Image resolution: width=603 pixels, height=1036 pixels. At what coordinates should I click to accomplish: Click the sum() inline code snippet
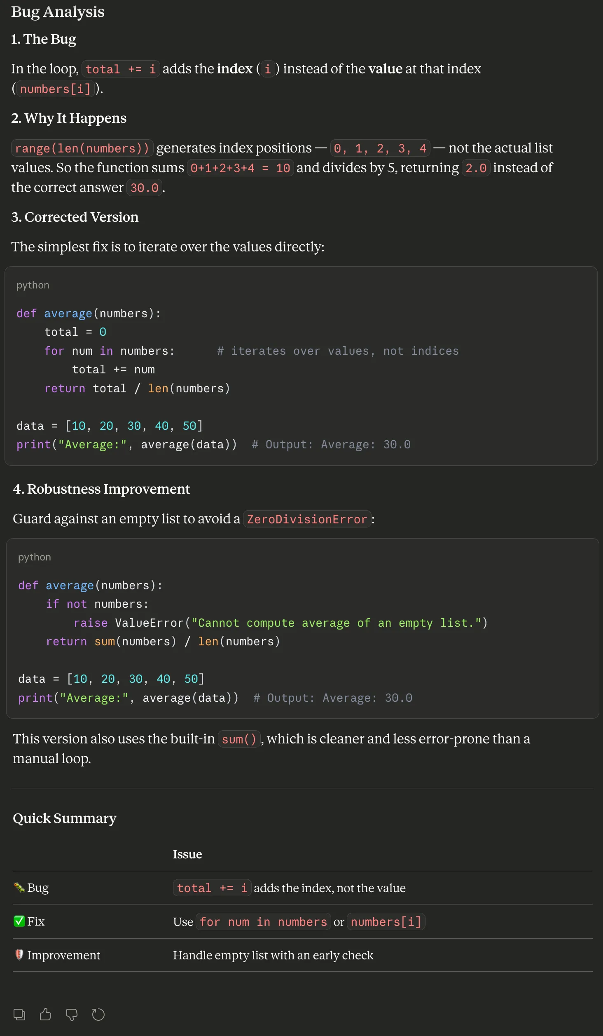(x=239, y=739)
